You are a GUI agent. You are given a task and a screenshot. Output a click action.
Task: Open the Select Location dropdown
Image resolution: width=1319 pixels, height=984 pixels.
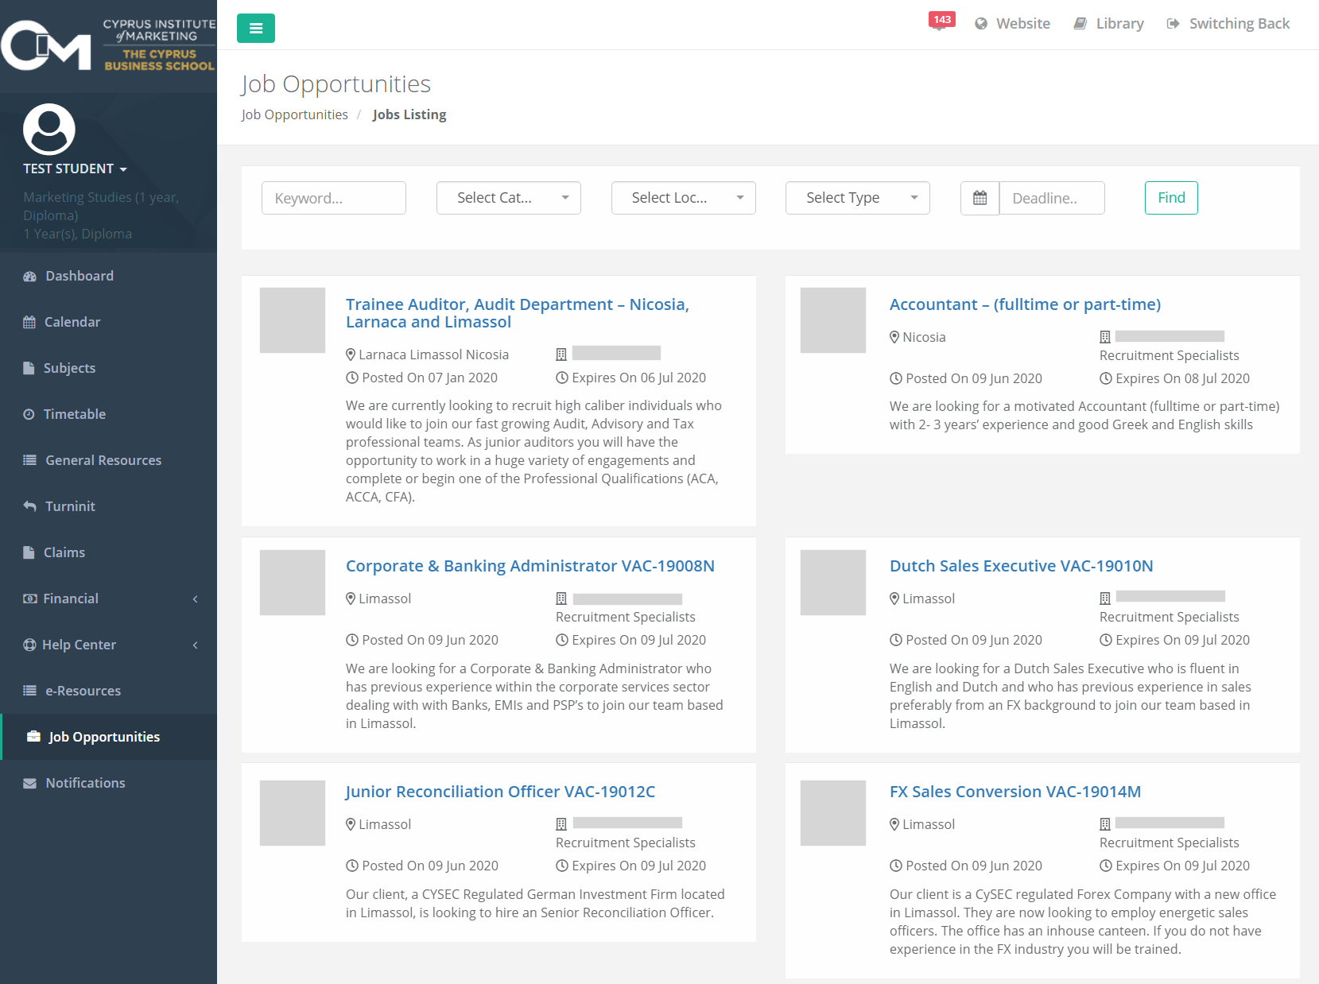point(683,198)
